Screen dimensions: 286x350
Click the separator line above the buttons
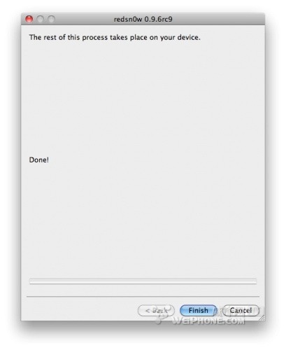coord(143,297)
